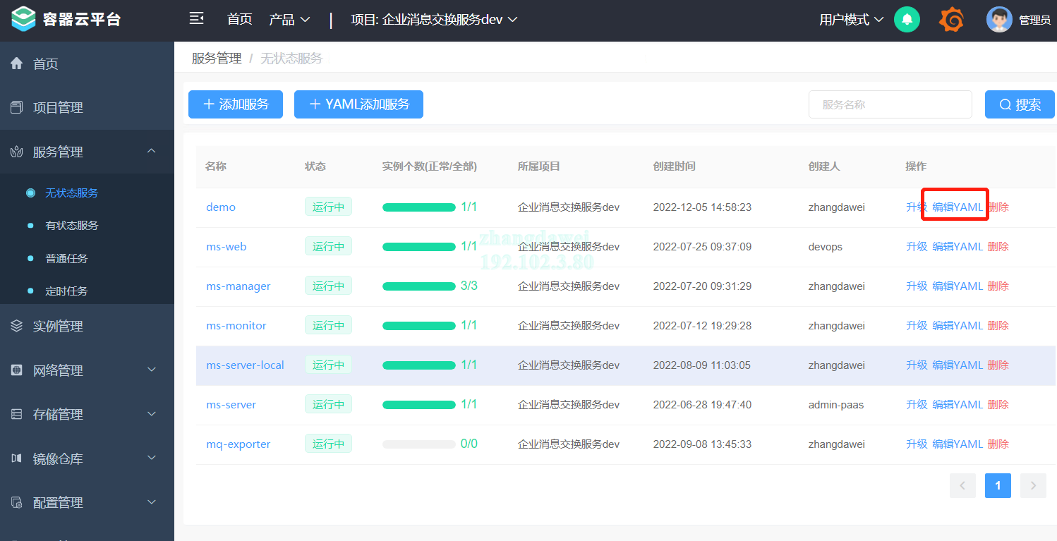
Task: Focus the 服务名称 search input
Action: pos(890,104)
